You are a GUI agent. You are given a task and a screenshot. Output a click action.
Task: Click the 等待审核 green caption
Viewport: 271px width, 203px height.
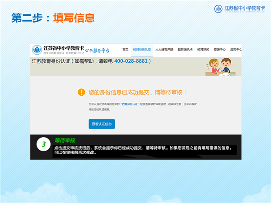[x=65, y=140]
